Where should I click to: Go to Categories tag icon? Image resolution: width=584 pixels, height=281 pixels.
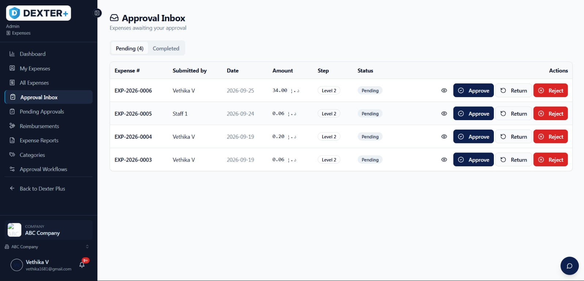click(x=12, y=155)
